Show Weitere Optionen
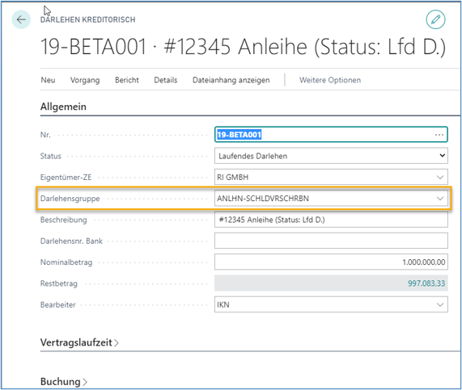The image size is (462, 390). tap(330, 80)
